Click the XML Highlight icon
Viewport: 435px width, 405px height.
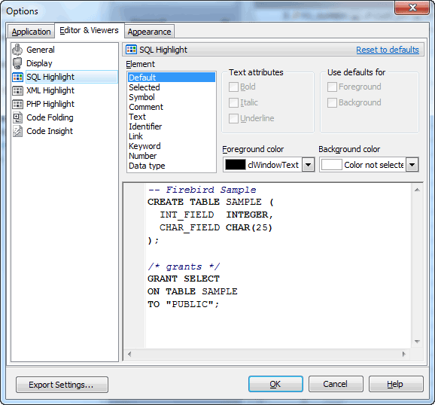pos(18,90)
